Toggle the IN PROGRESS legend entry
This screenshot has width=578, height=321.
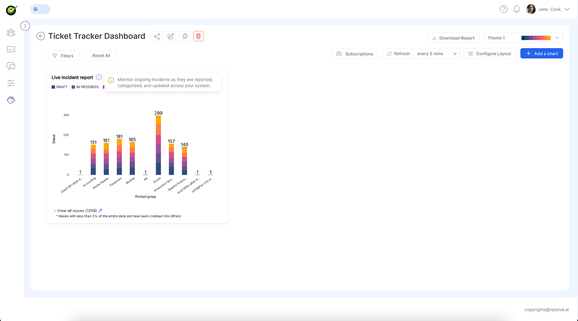85,87
